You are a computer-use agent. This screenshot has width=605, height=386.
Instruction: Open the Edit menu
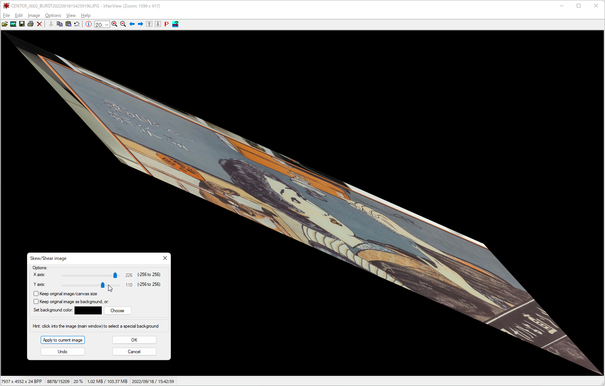(x=19, y=15)
